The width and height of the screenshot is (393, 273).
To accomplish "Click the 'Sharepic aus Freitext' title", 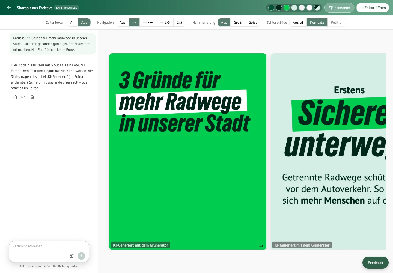I will click(34, 8).
